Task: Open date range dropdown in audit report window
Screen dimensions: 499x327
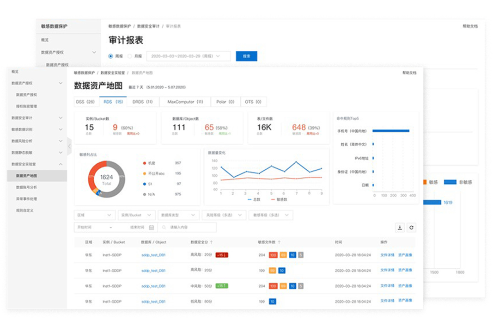Action: pyautogui.click(x=189, y=56)
